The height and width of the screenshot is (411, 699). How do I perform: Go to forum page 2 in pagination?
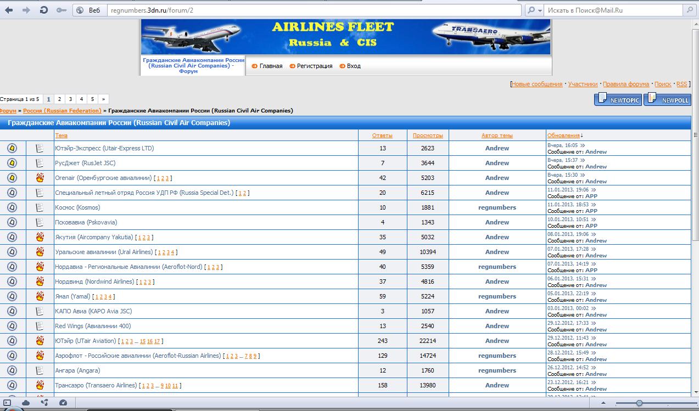59,99
